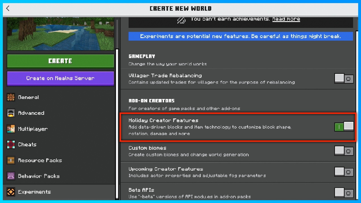Toggle Beta APIs experiment on
The width and height of the screenshot is (361, 203).
pyautogui.click(x=344, y=193)
